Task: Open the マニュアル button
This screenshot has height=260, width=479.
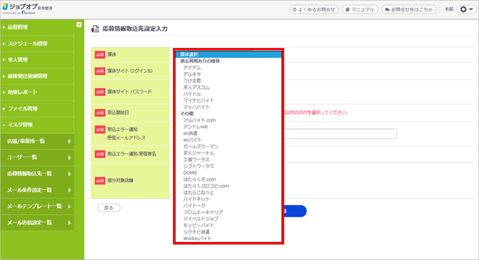Action: 360,10
